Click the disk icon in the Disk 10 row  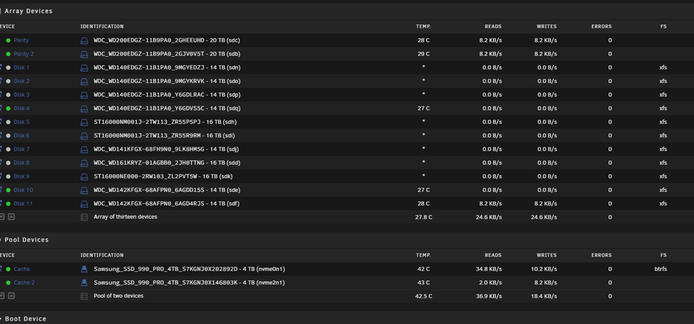click(x=84, y=190)
